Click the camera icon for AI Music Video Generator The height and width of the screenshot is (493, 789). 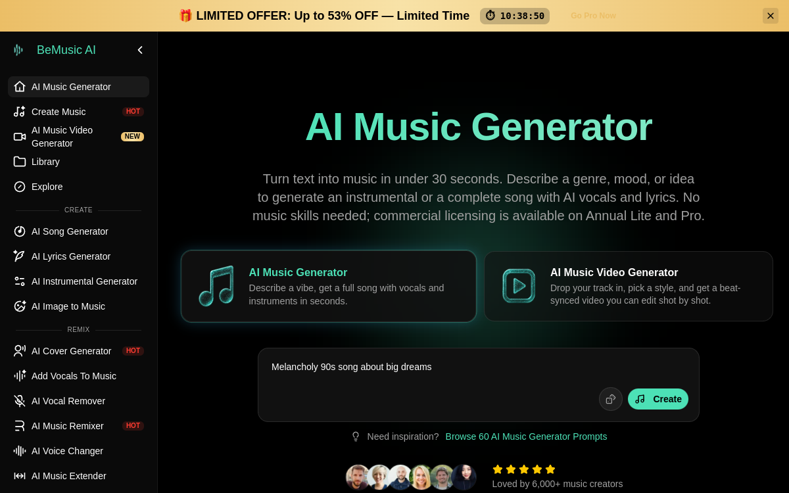point(20,137)
